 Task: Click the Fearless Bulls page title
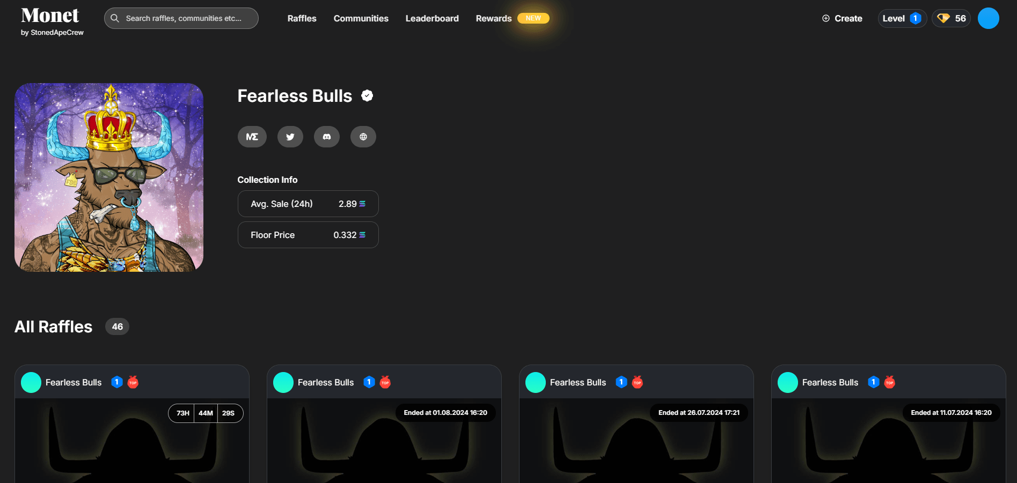(x=295, y=96)
